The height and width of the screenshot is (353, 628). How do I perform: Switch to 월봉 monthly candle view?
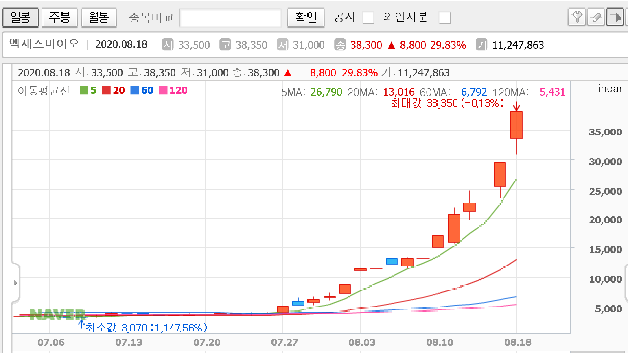click(x=99, y=17)
